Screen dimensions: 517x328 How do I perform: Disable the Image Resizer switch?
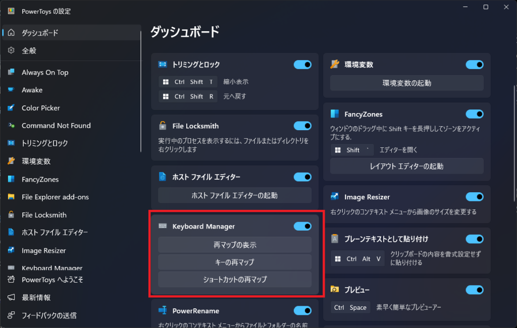475,197
